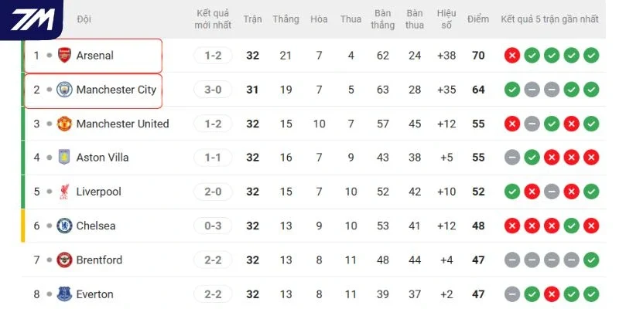The width and height of the screenshot is (619, 309).
Task: Open Arsenal's latest result 1-2 badge
Action: coord(214,56)
